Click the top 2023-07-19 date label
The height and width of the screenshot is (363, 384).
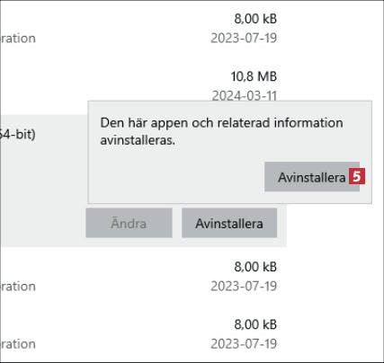click(244, 38)
